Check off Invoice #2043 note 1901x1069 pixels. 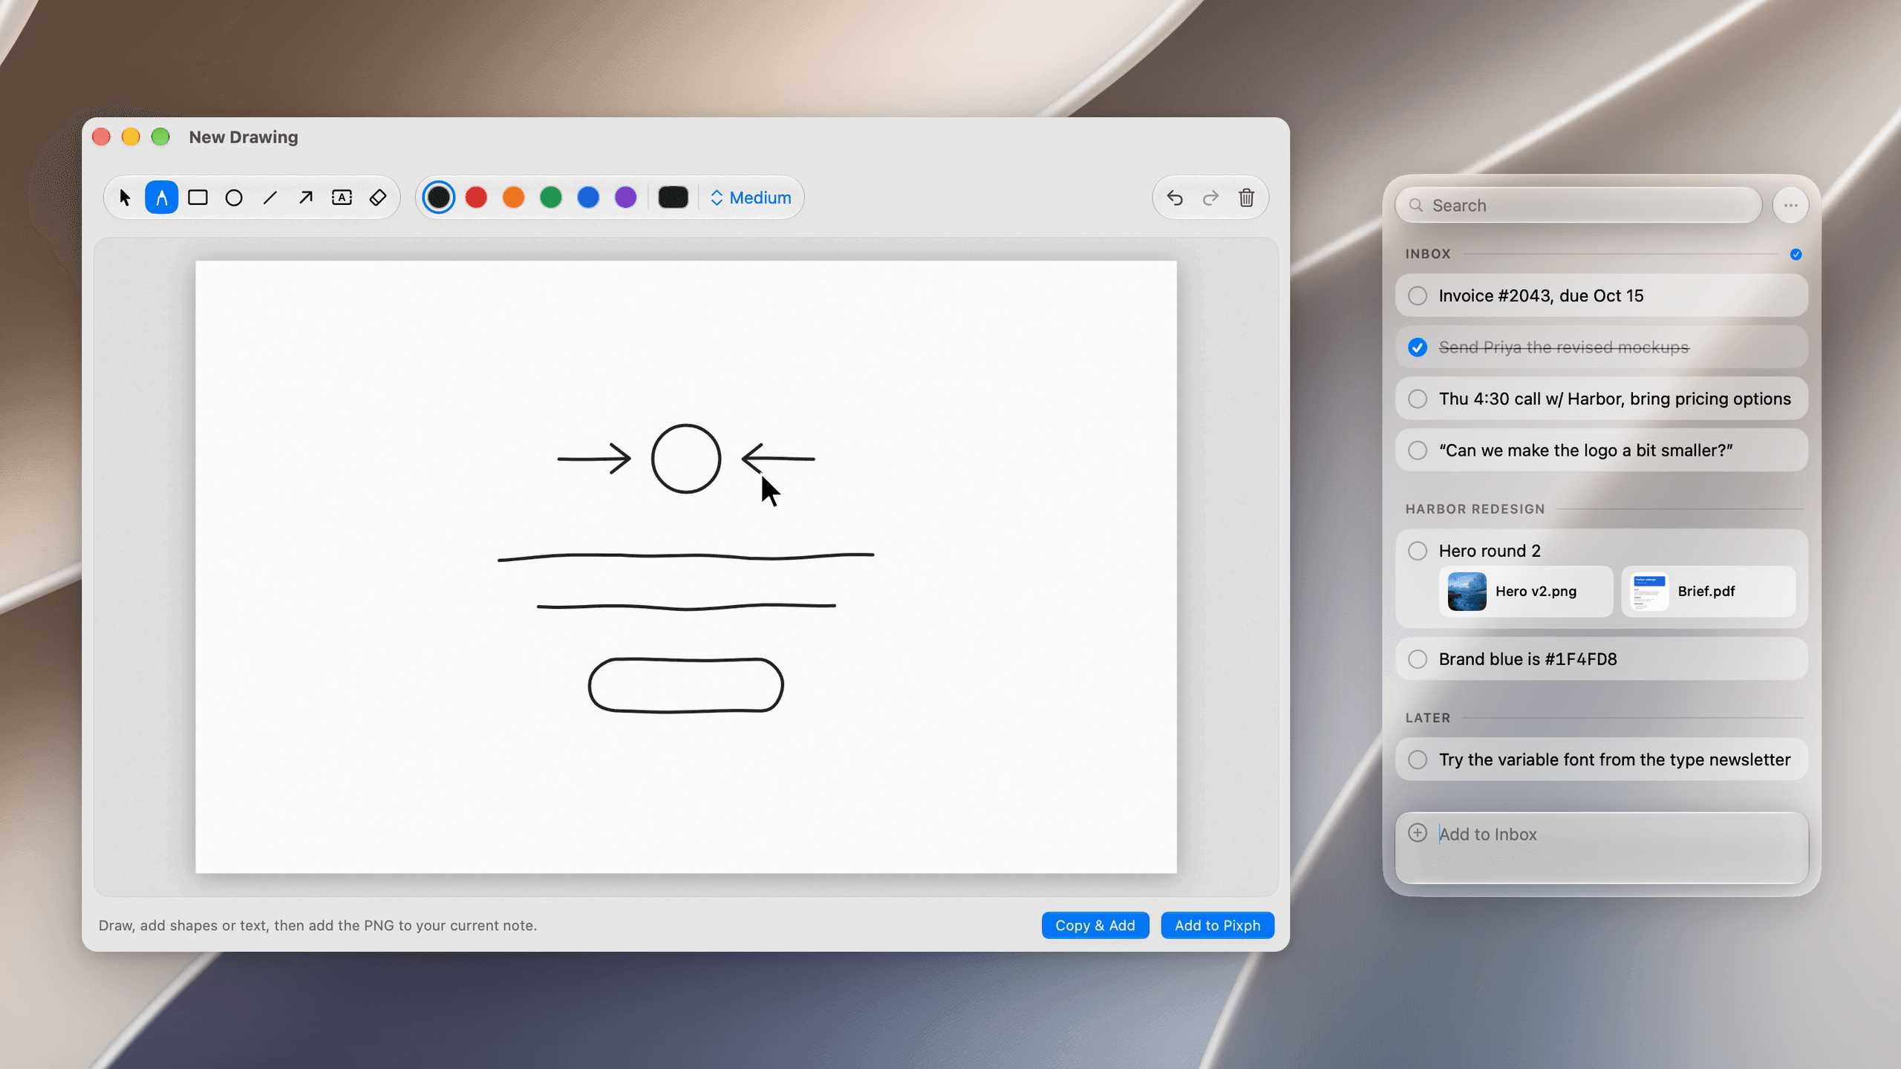point(1418,295)
